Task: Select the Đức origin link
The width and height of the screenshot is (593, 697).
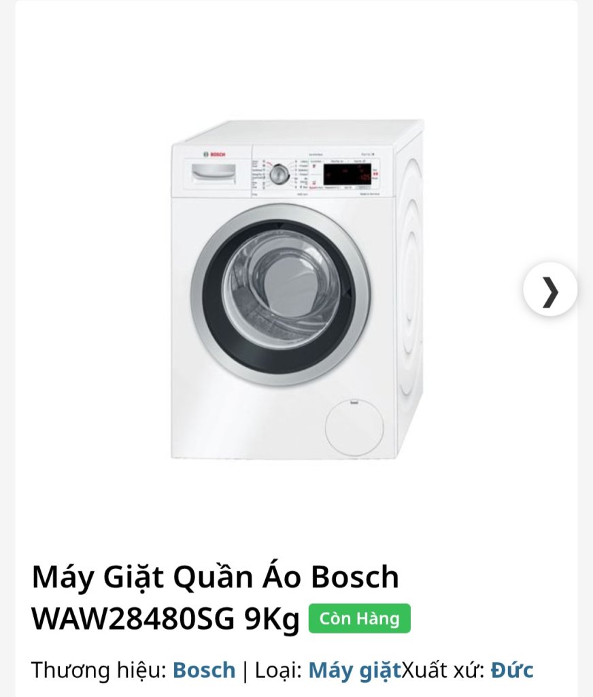Action: point(512,670)
